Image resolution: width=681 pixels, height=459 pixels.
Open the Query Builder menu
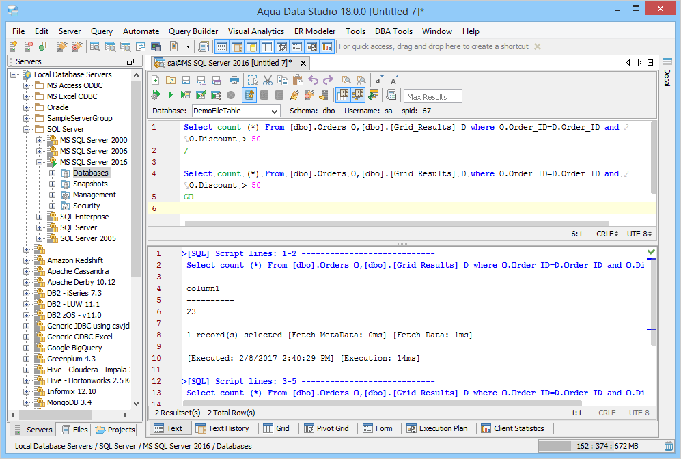[193, 31]
